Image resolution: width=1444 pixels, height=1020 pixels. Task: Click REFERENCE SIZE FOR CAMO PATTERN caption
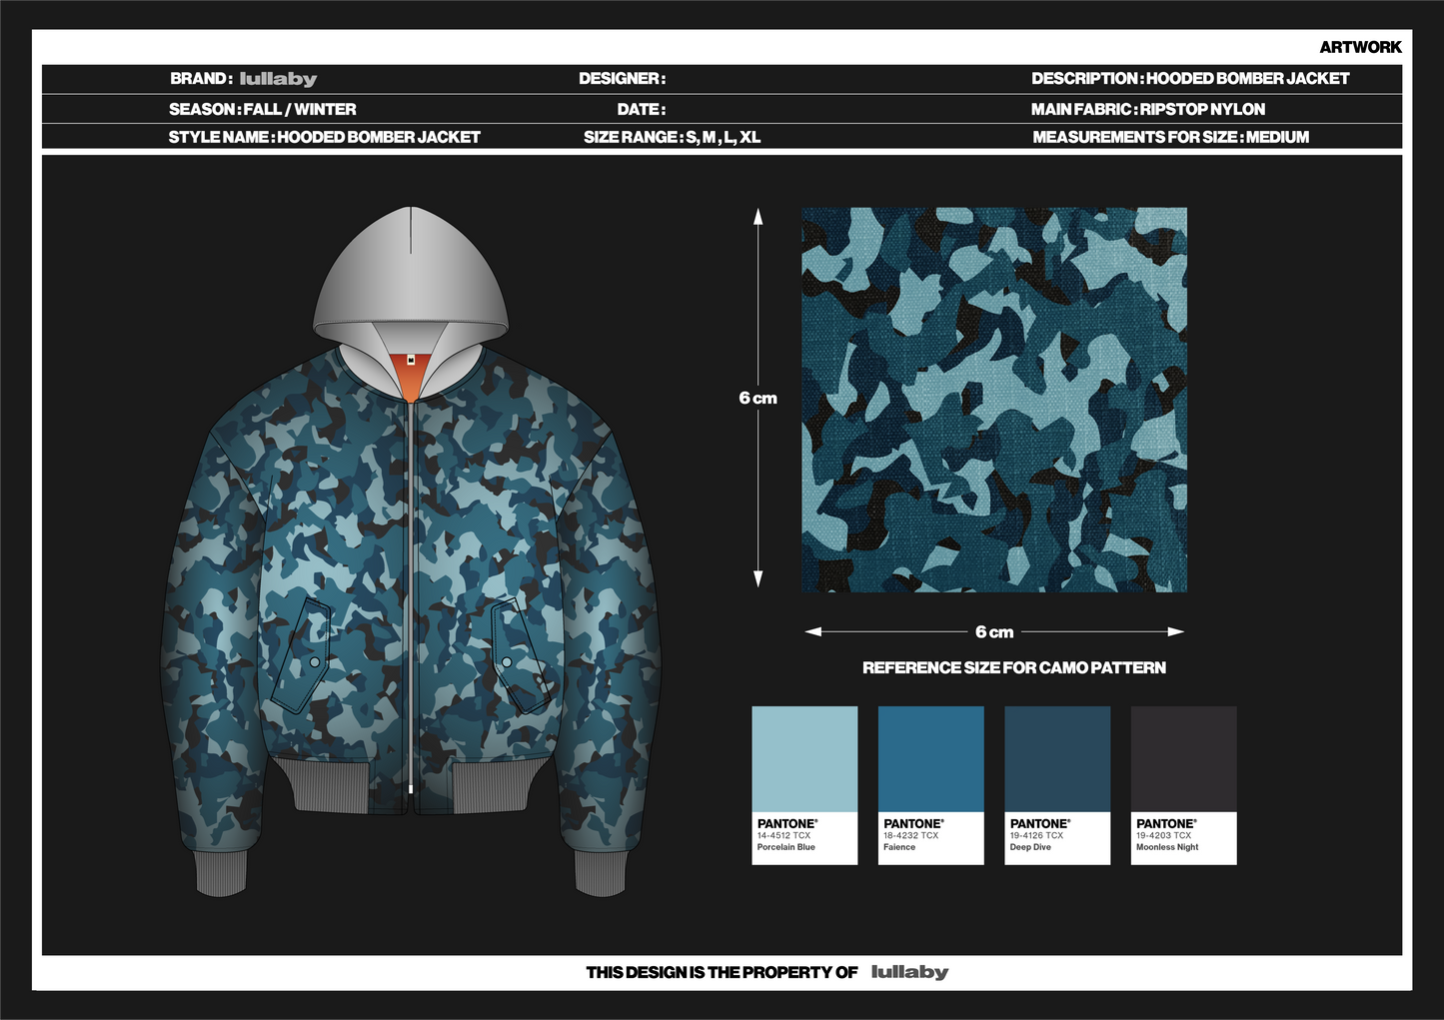[x=1014, y=667]
